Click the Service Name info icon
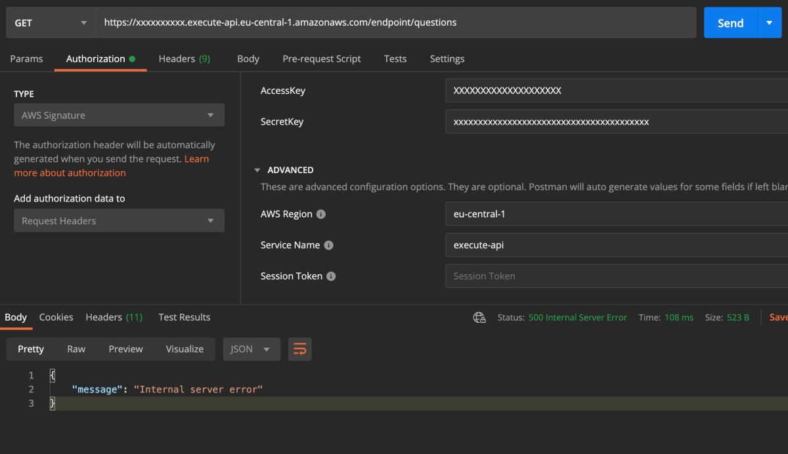The image size is (788, 454). tap(329, 245)
